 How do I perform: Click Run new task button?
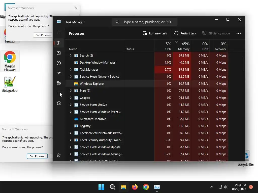coord(155,33)
